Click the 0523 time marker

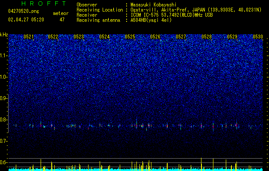tap(79, 37)
